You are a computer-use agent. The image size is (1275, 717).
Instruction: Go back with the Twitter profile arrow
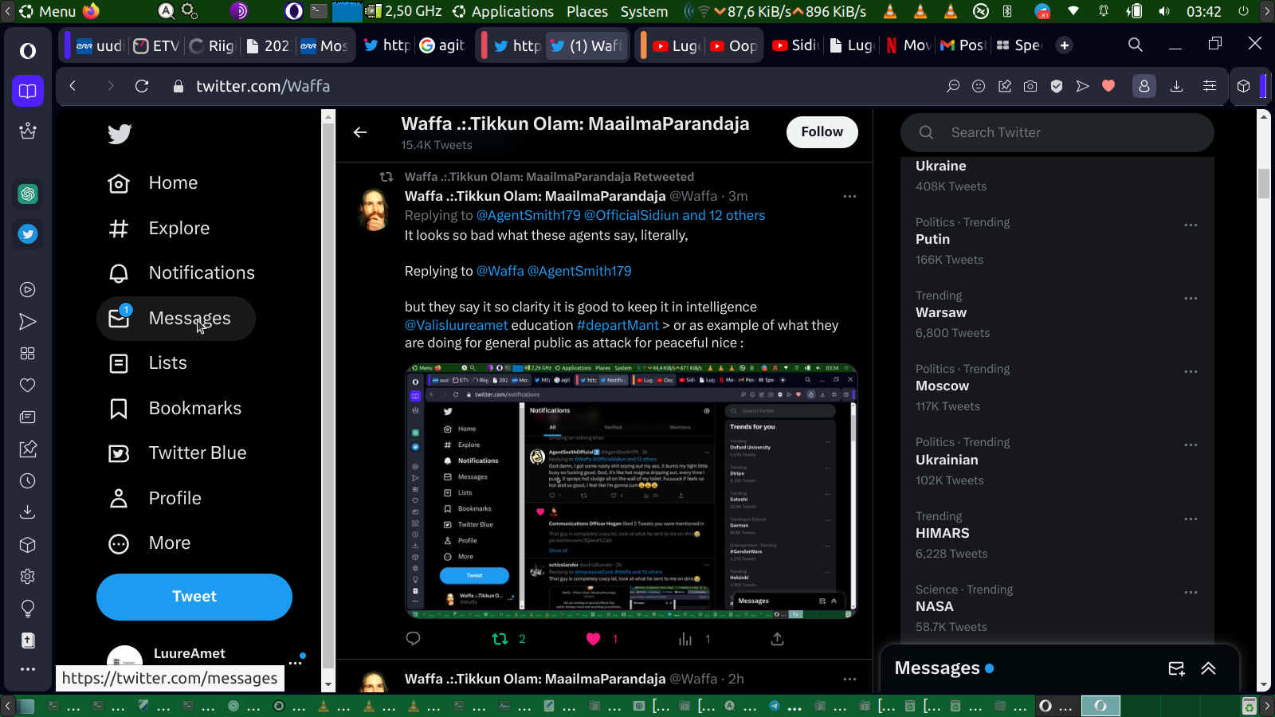click(x=360, y=132)
